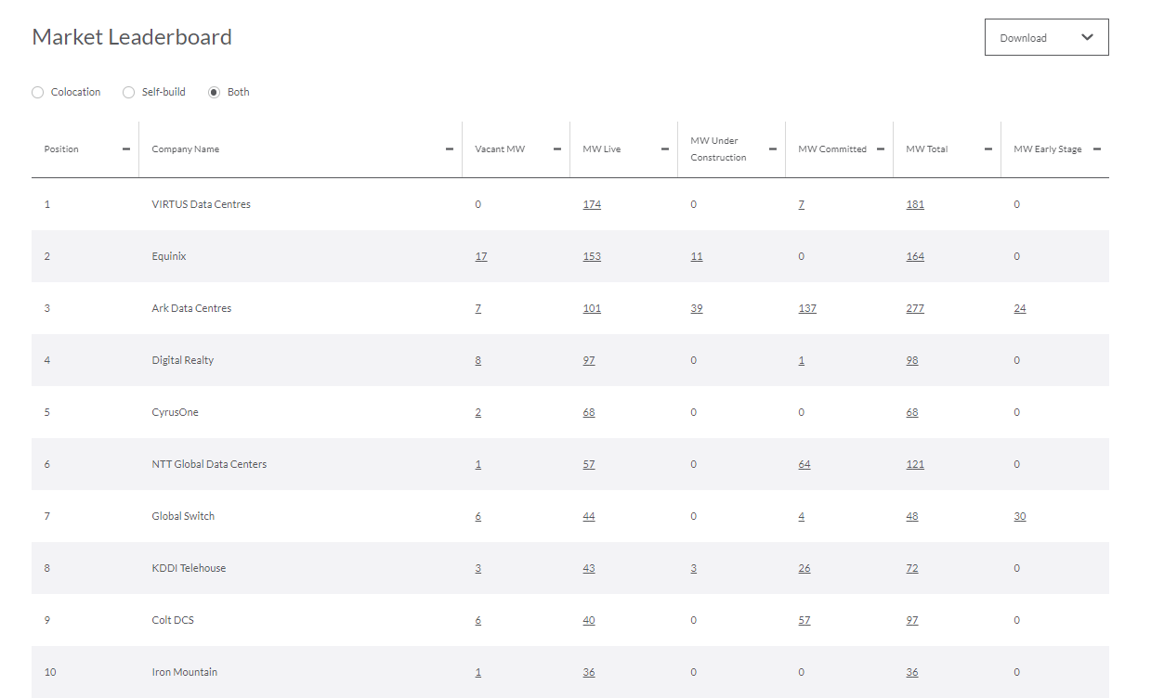Viewport: 1164px width, 698px height.
Task: Select the Colocation radio button
Action: (x=38, y=92)
